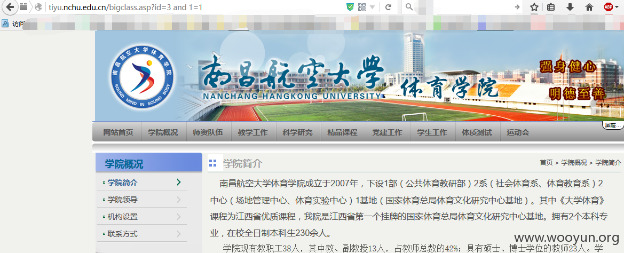This screenshot has width=624, height=253.
Task: Click the search magnifier icon
Action: pos(409,7)
